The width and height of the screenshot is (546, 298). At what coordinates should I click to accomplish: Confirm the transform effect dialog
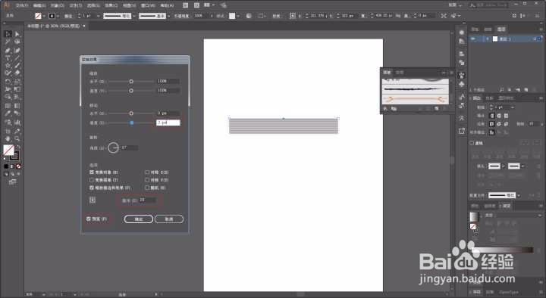139,219
